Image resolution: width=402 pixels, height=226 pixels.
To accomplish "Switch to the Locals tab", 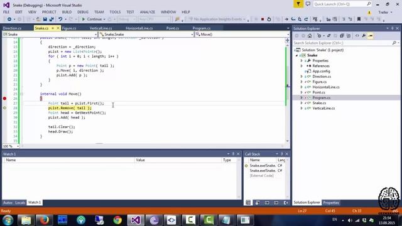I will pos(20,202).
